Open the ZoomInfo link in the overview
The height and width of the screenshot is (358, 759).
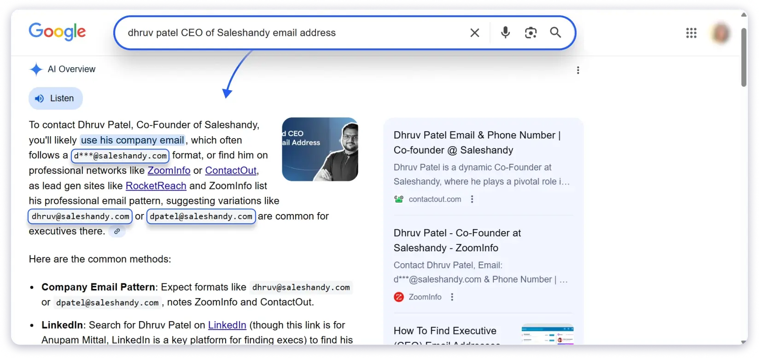169,171
